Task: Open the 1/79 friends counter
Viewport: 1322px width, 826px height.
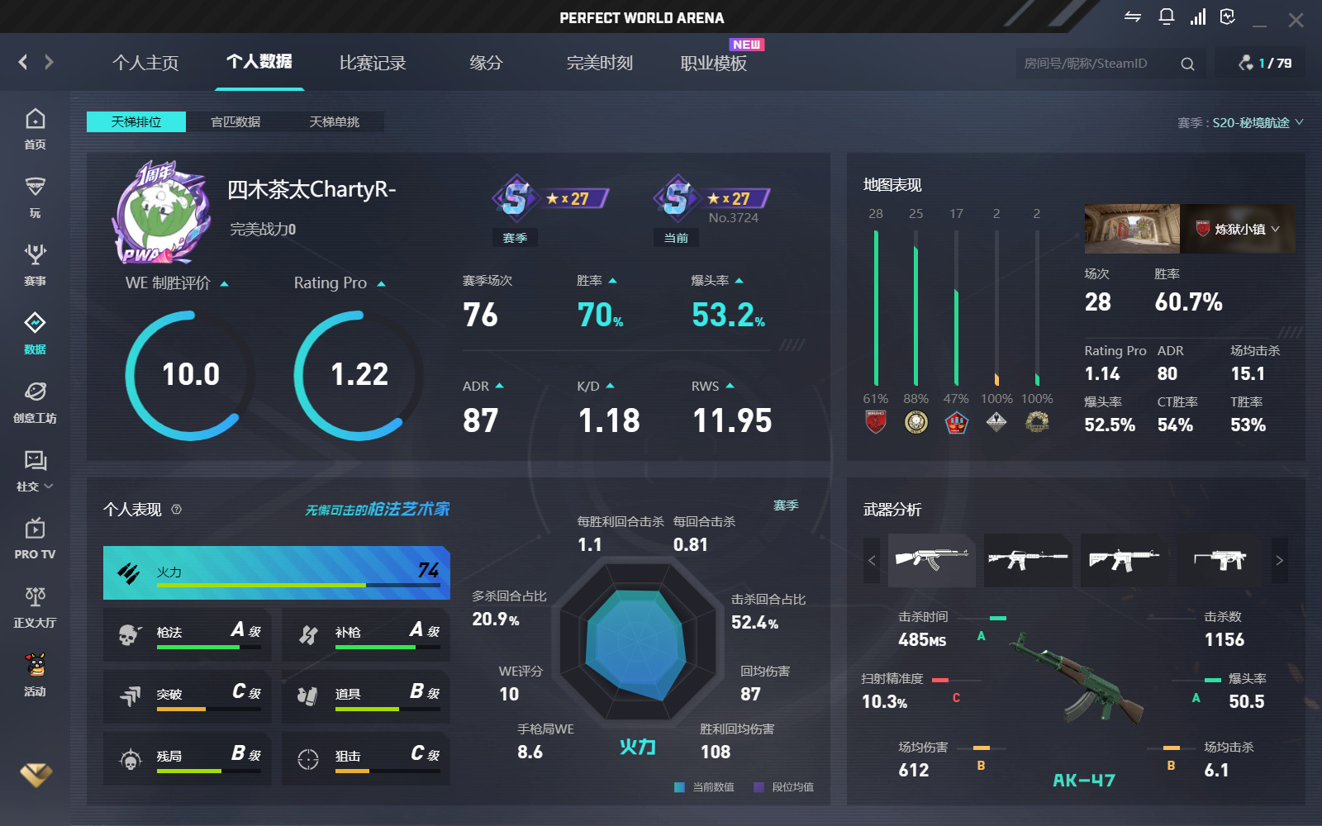Action: (x=1264, y=64)
